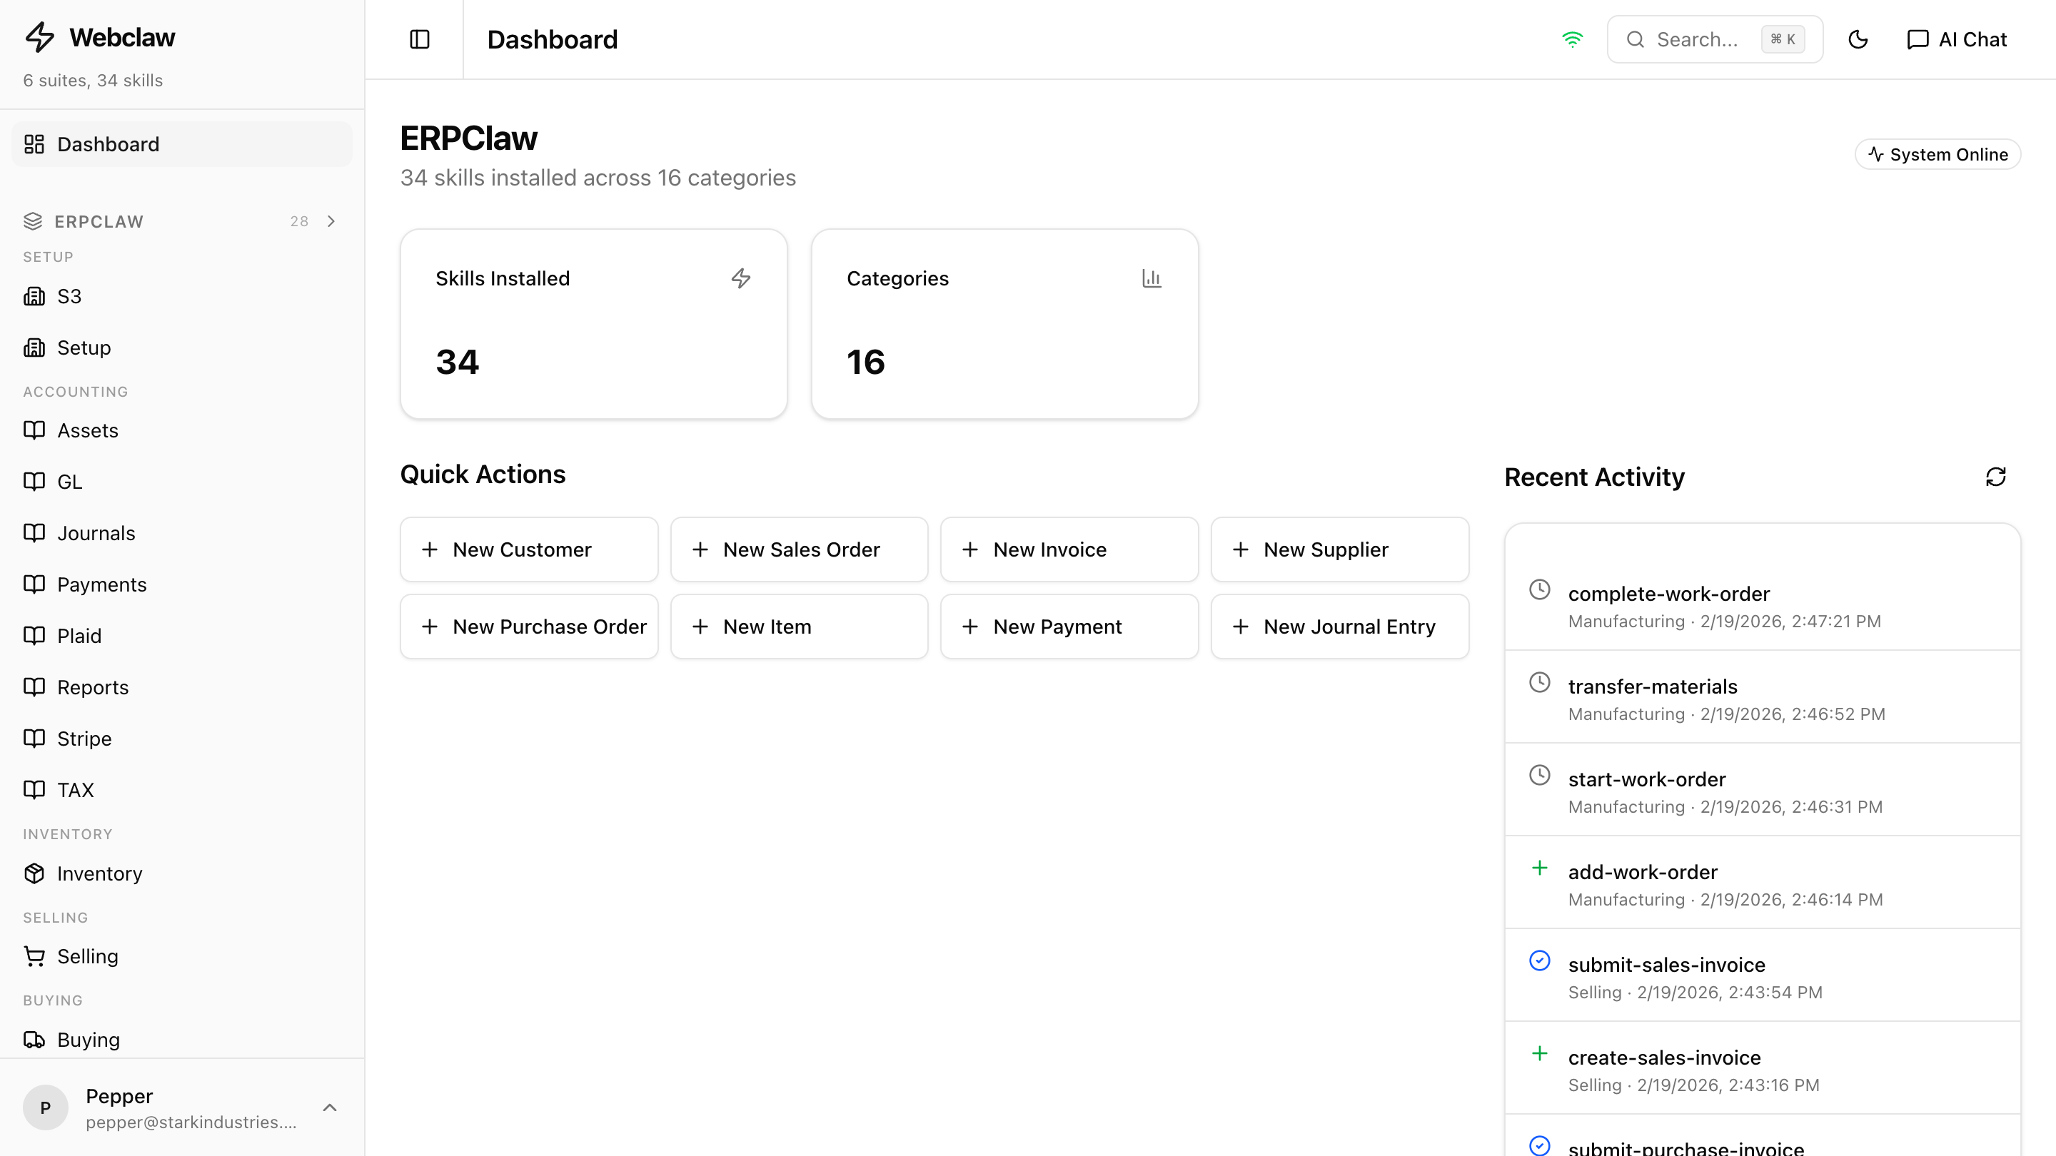Create a New Invoice
Viewport: 2056px width, 1156px height.
click(x=1069, y=549)
